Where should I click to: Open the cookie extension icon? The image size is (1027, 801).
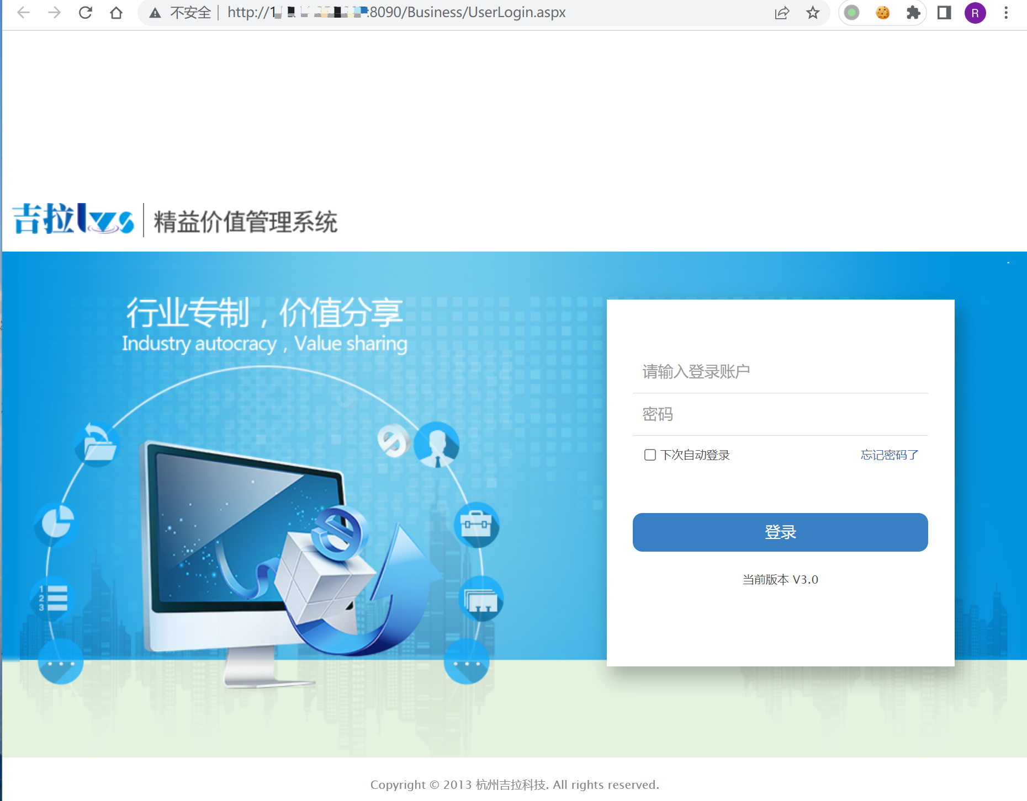tap(883, 13)
